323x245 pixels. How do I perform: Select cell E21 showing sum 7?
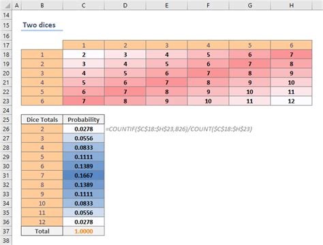167,82
